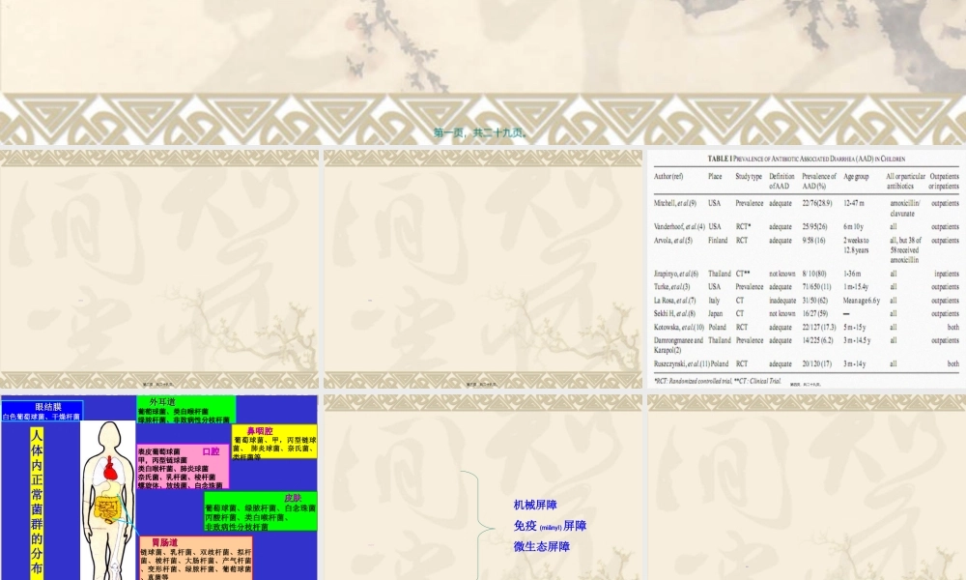Click the 免疫屏障 text line

pyautogui.click(x=549, y=526)
